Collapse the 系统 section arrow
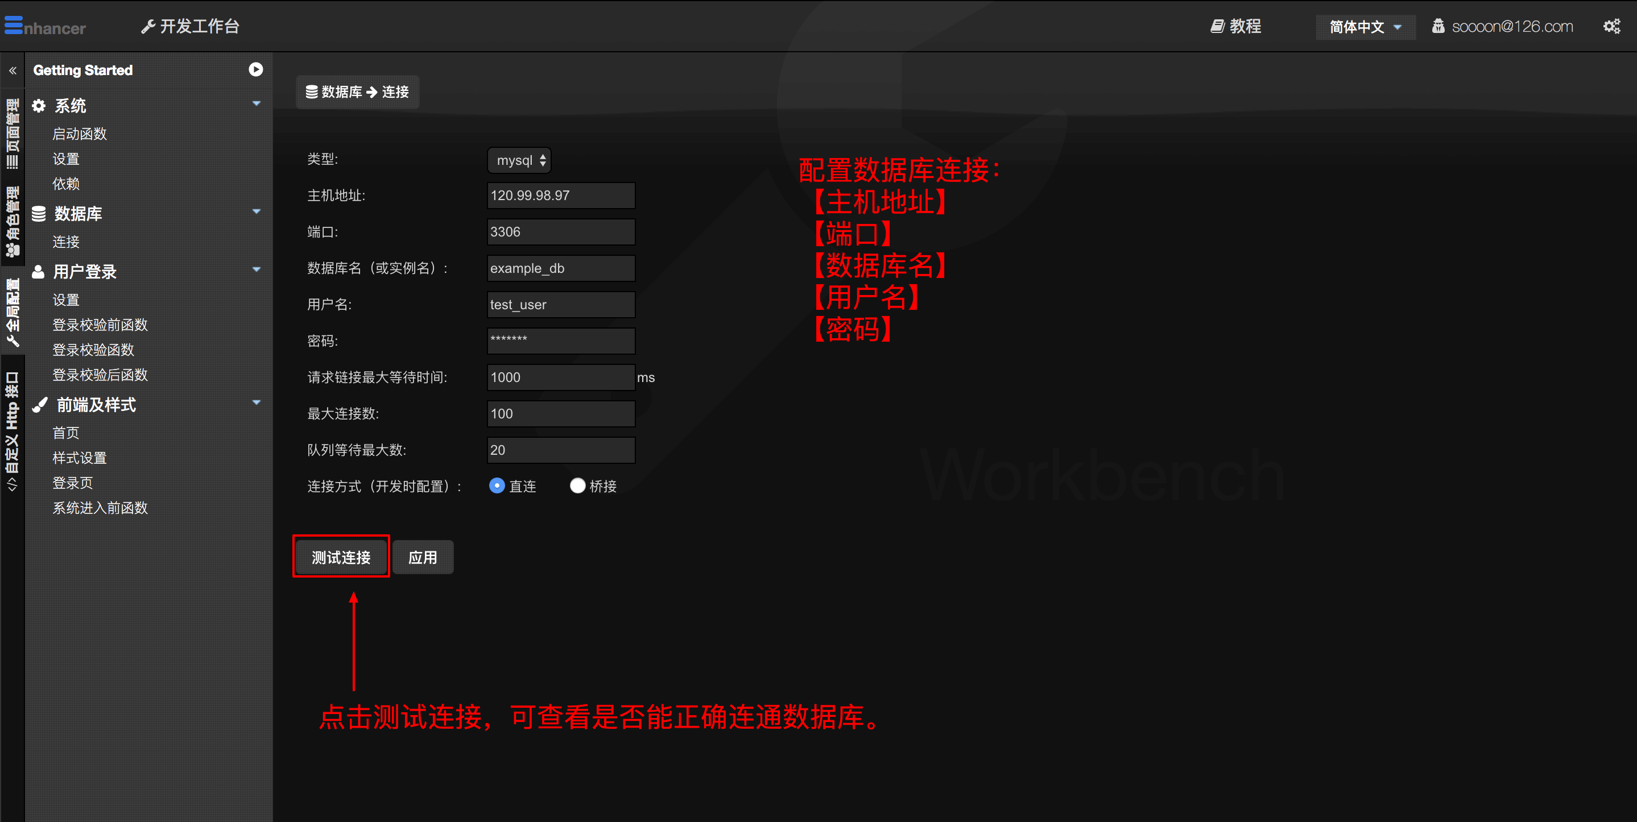Image resolution: width=1637 pixels, height=822 pixels. [x=257, y=103]
